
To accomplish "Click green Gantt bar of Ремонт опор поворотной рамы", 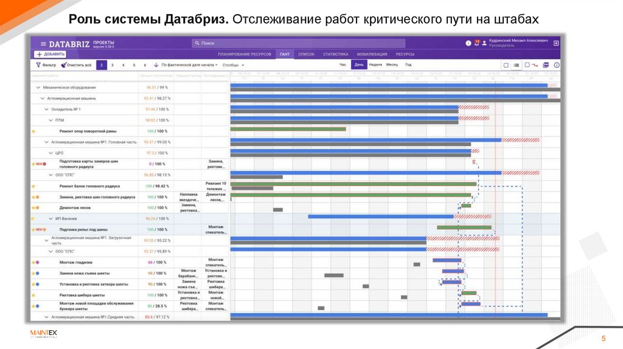I will pos(288,129).
